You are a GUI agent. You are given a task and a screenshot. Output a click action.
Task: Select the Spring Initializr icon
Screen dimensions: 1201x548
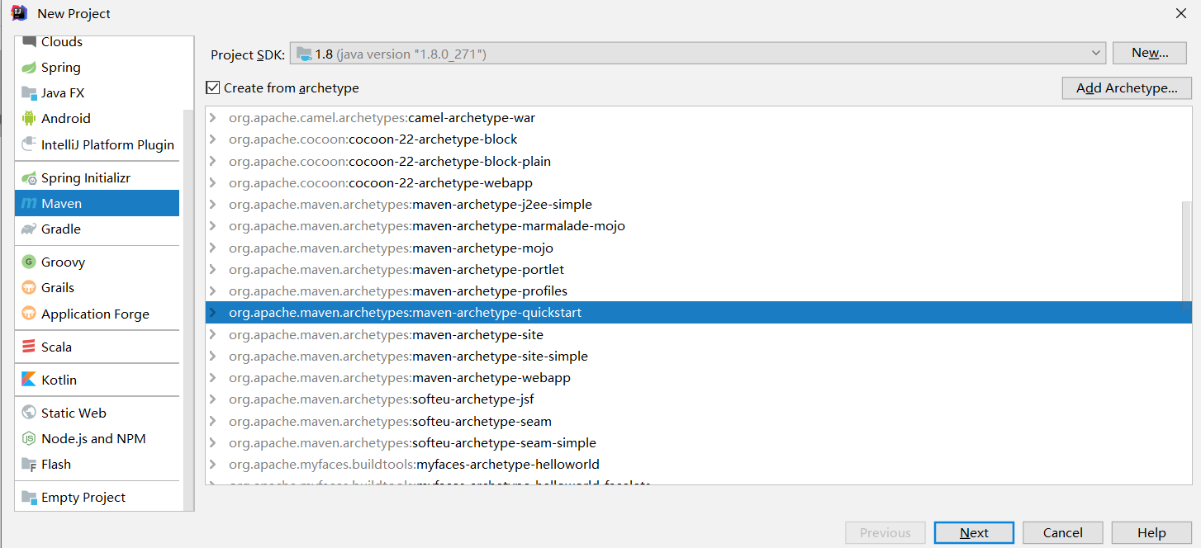[x=28, y=177]
